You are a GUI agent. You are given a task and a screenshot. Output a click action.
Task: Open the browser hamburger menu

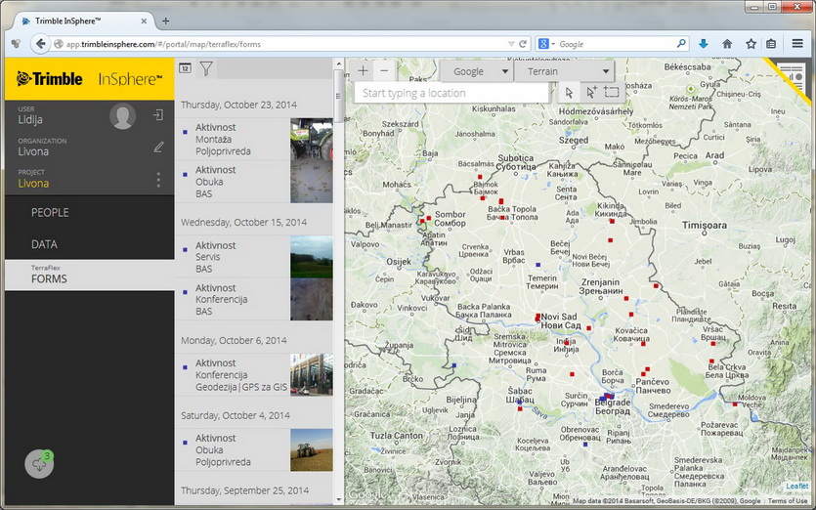[797, 44]
